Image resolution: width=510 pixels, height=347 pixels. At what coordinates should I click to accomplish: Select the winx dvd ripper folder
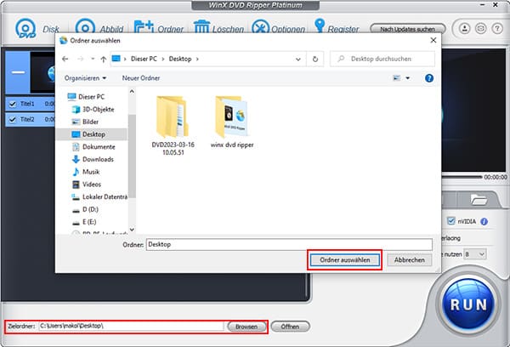[x=232, y=122]
